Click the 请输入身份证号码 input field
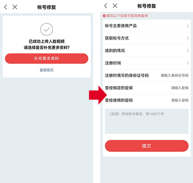 pyautogui.click(x=175, y=75)
